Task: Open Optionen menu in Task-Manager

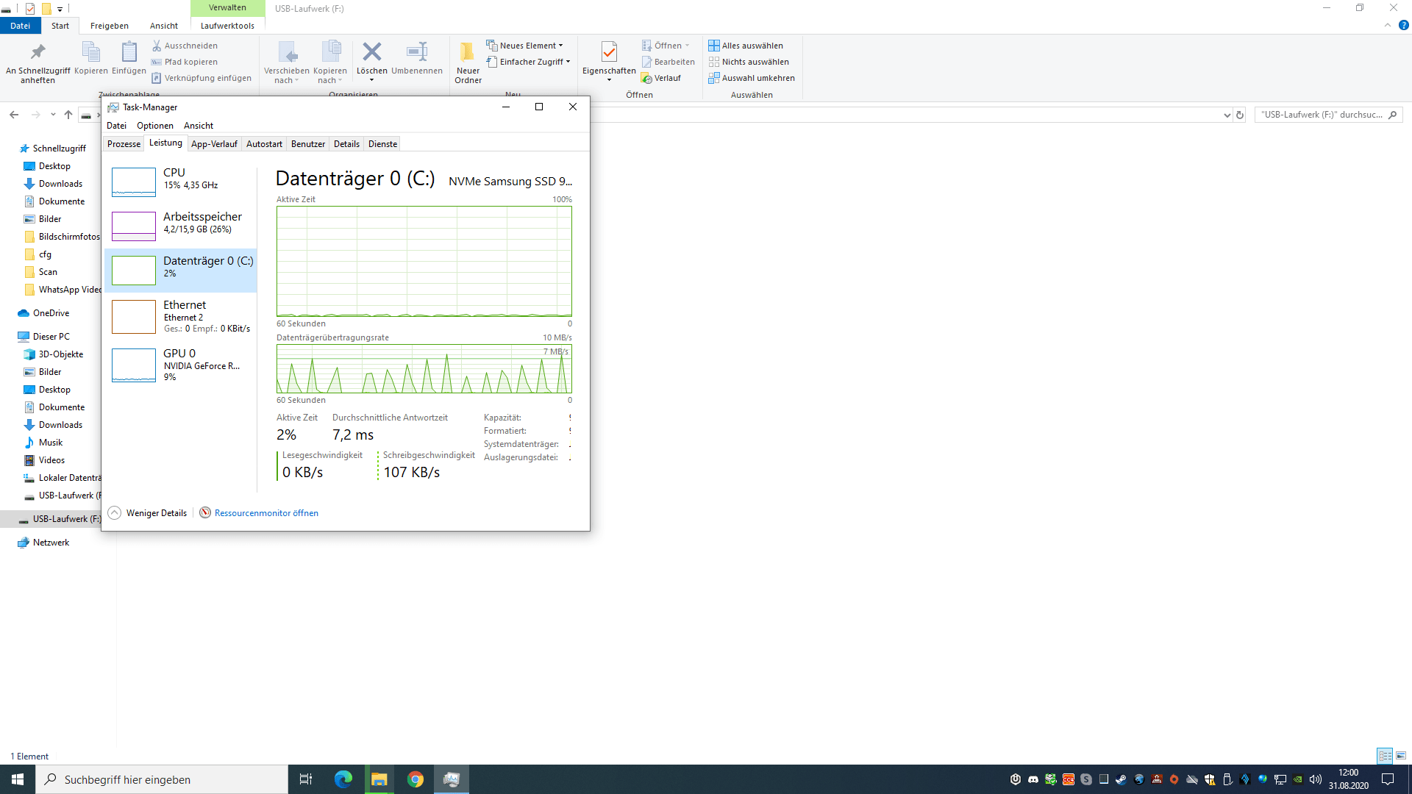Action: pyautogui.click(x=155, y=126)
